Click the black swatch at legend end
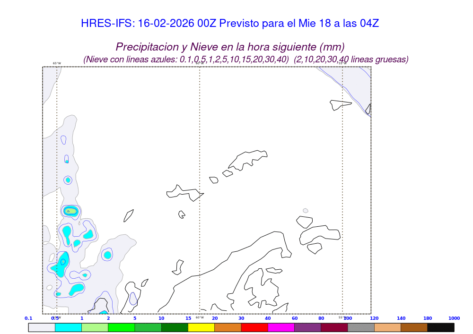Image resolution: width=473 pixels, height=334 pixels. coord(440,327)
